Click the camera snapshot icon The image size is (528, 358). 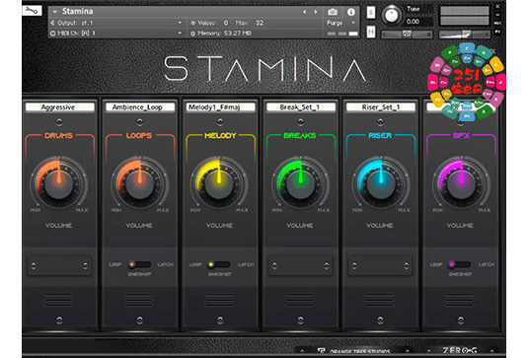coord(332,12)
